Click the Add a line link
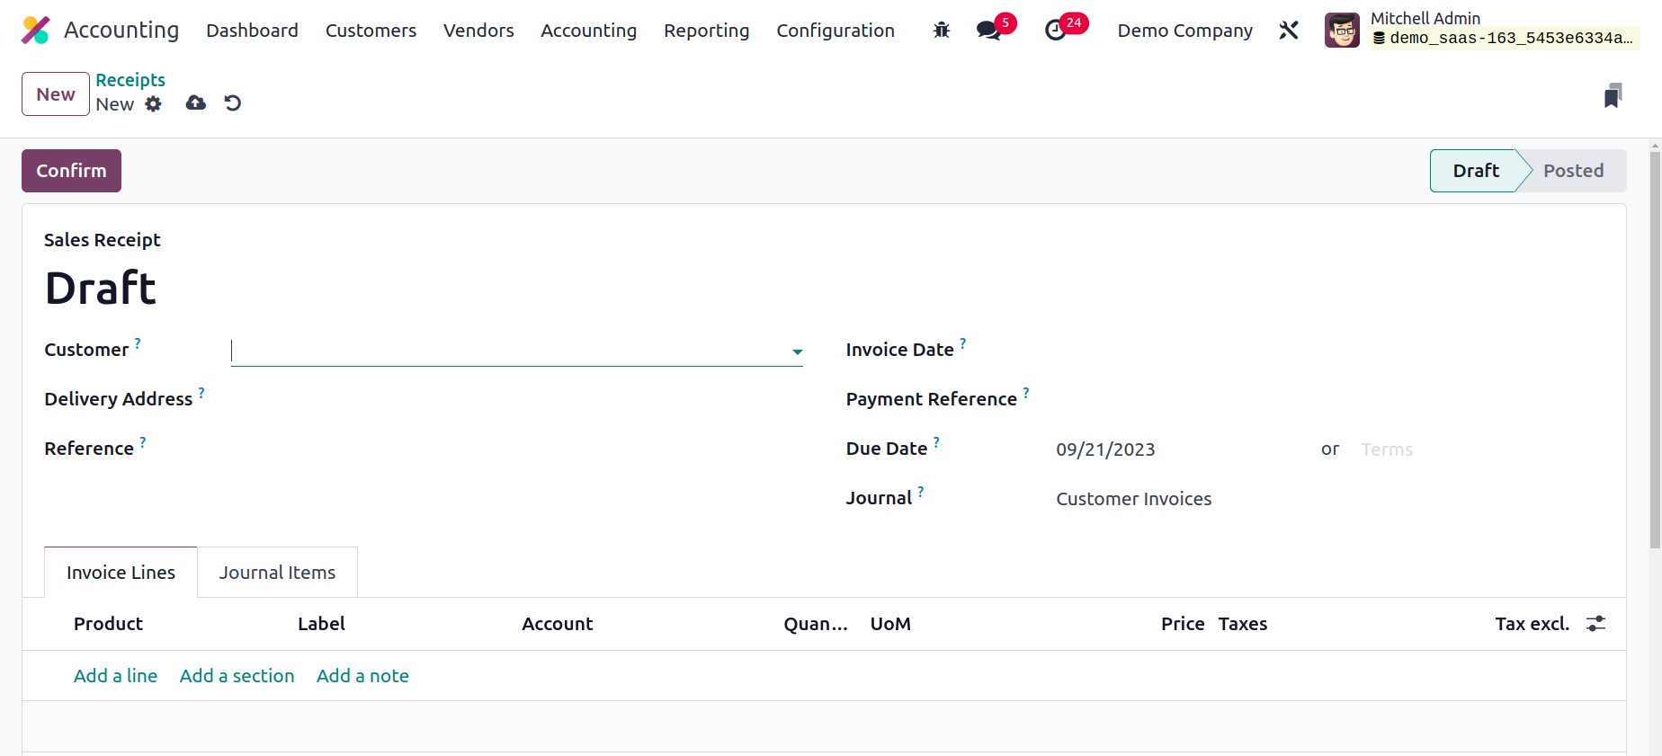The width and height of the screenshot is (1662, 756). click(x=115, y=676)
